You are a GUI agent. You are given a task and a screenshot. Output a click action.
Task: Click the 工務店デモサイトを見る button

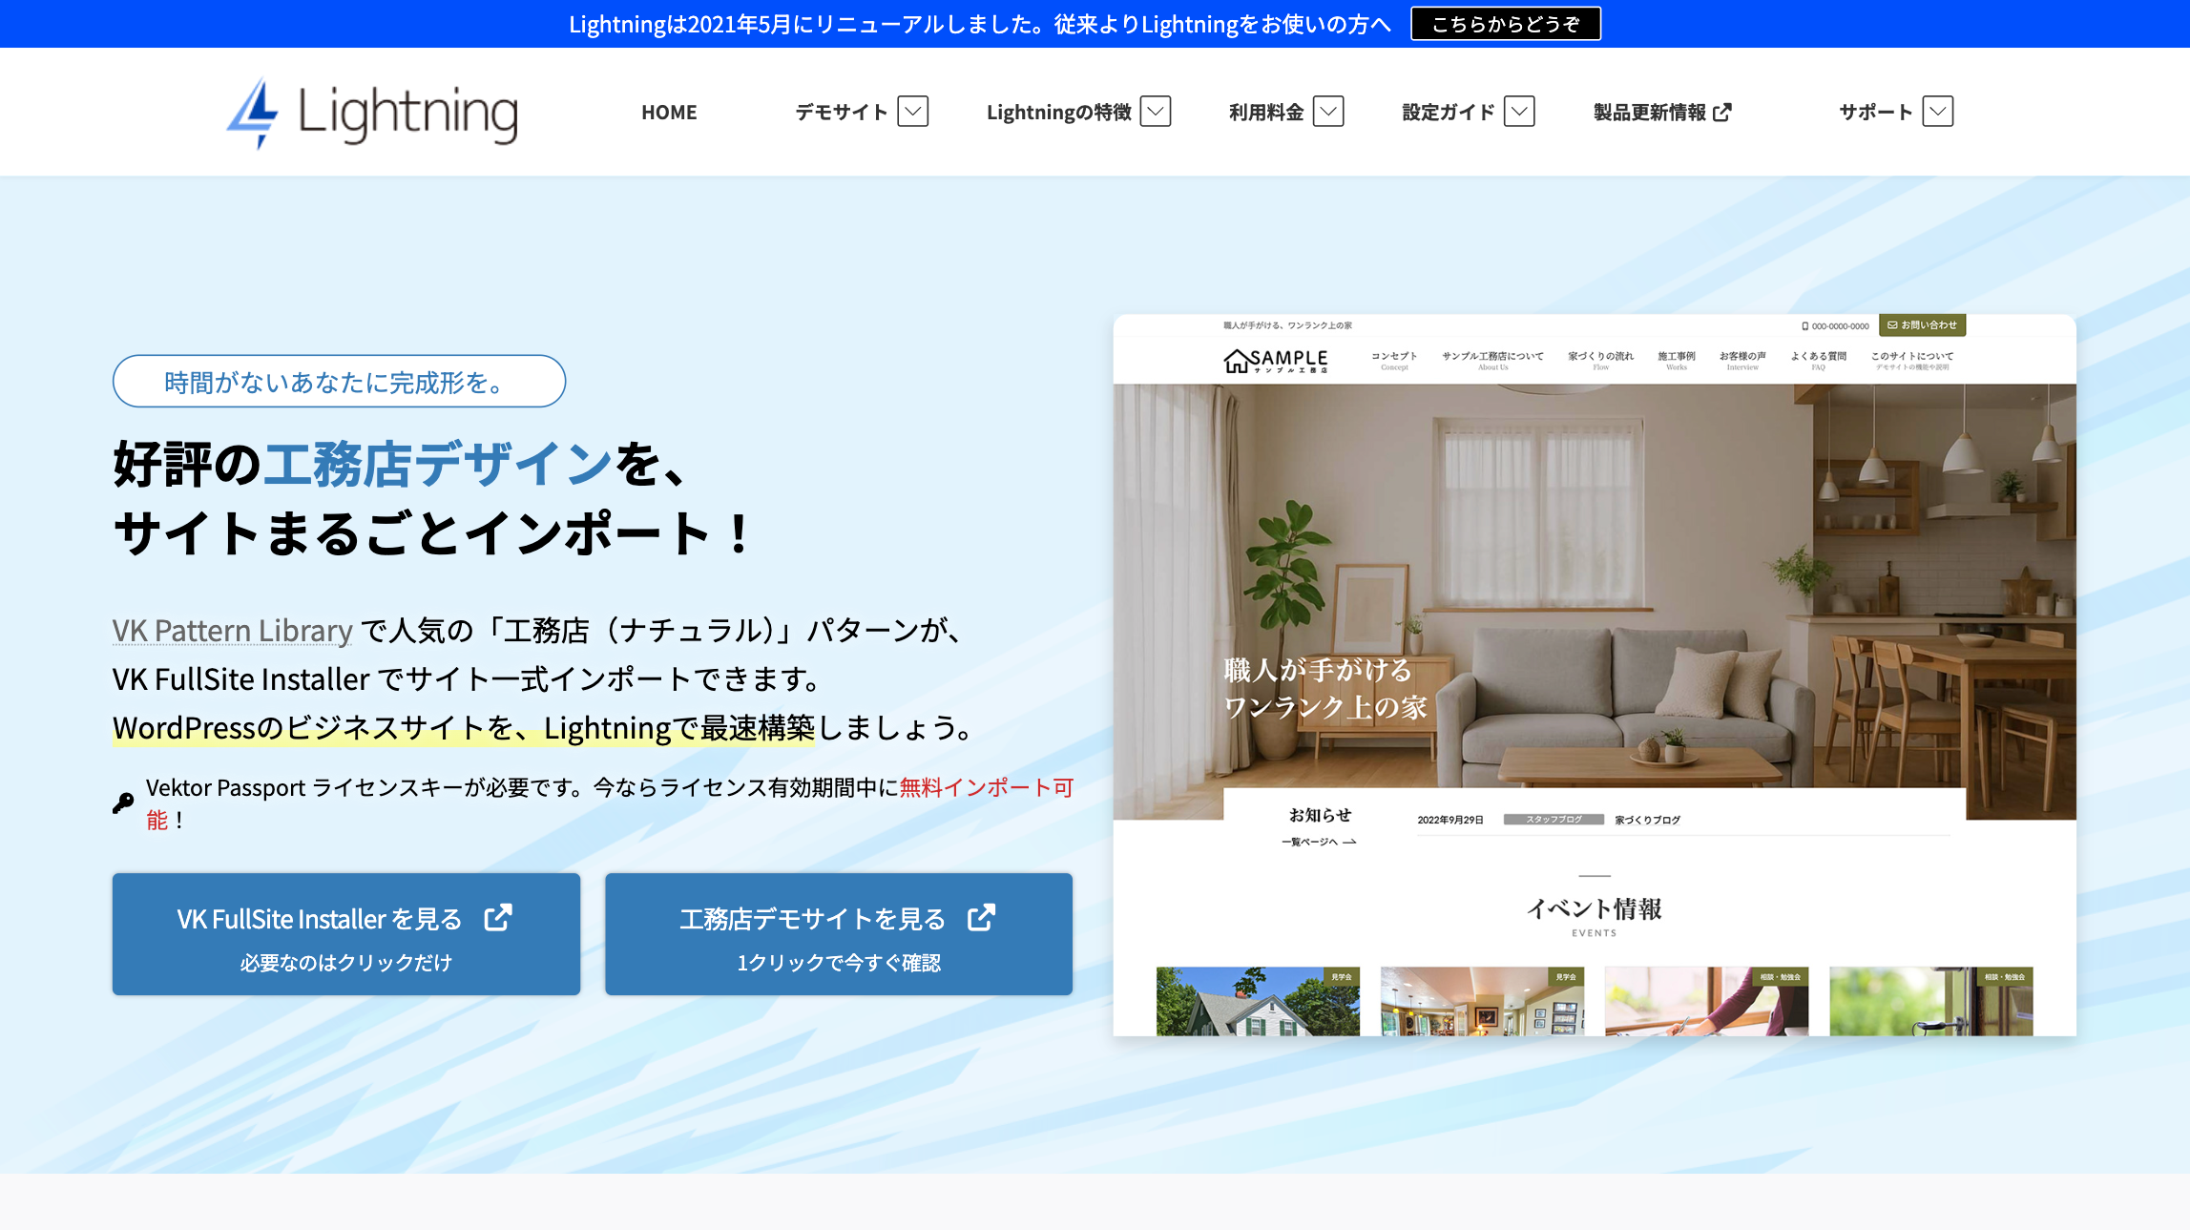pyautogui.click(x=838, y=934)
